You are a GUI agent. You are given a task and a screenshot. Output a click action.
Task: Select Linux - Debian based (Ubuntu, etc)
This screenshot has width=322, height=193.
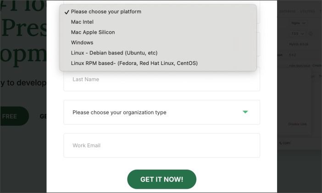pos(114,53)
